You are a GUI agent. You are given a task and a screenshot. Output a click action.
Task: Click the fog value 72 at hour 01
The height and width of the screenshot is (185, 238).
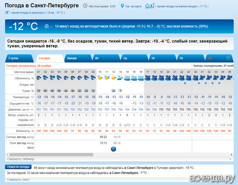click(39, 91)
